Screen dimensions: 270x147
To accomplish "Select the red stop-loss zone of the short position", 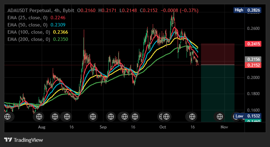I will [x=218, y=54].
